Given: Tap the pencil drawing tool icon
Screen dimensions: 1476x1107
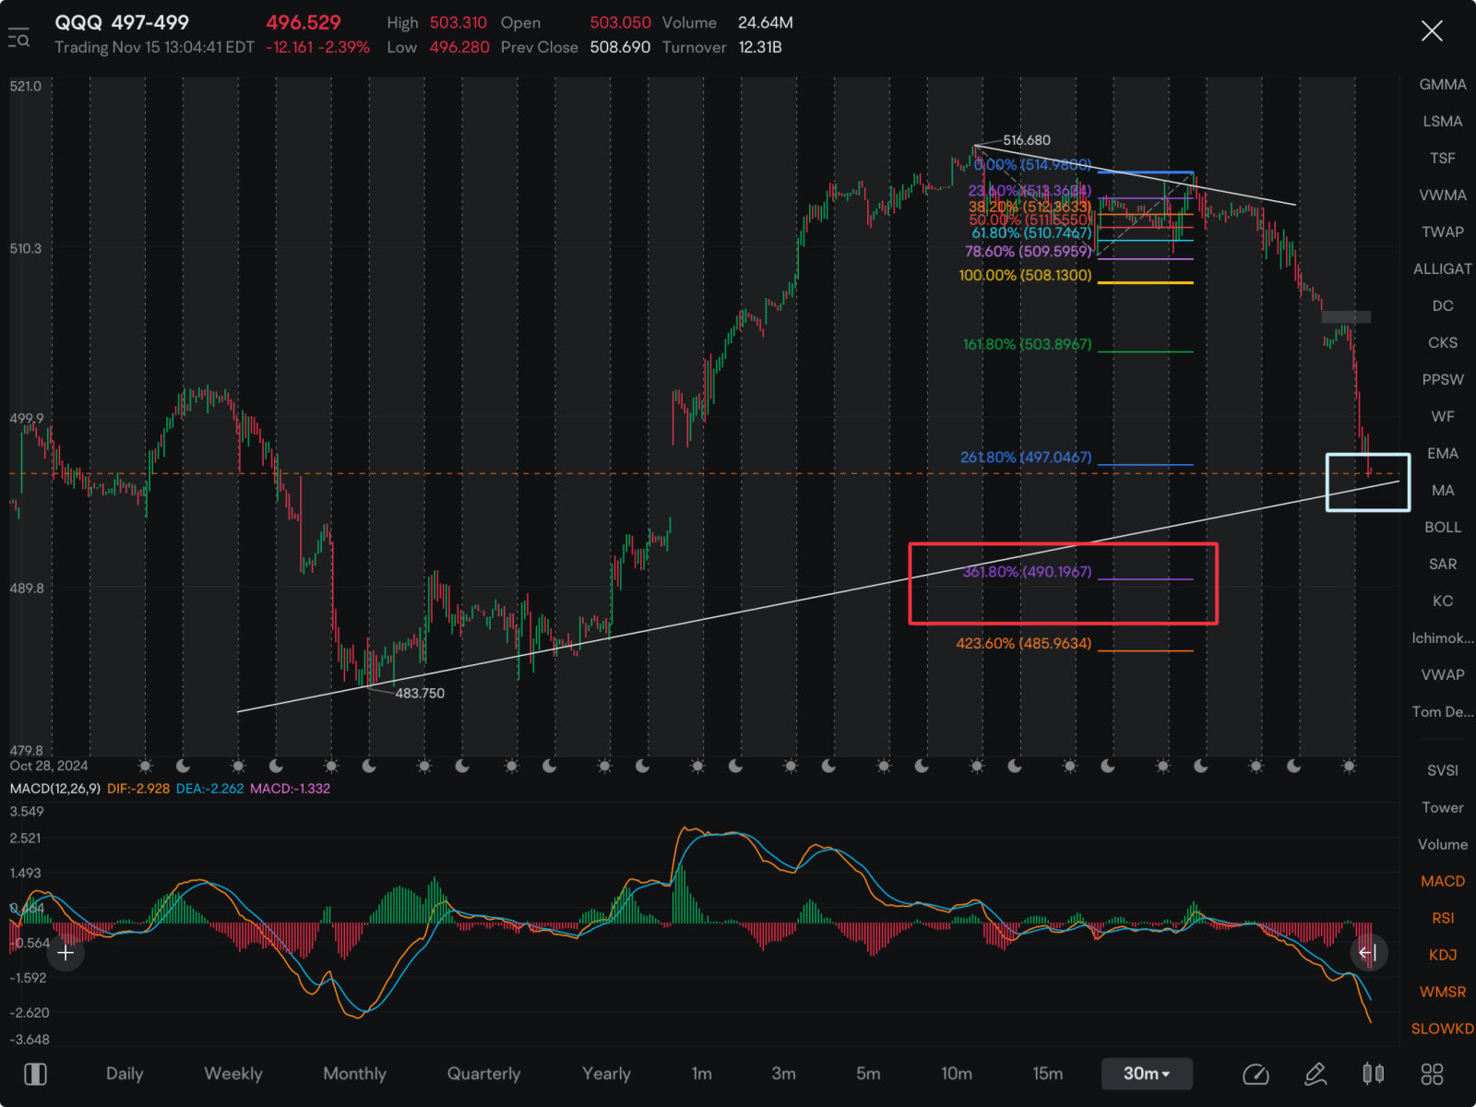Looking at the screenshot, I should [1315, 1074].
